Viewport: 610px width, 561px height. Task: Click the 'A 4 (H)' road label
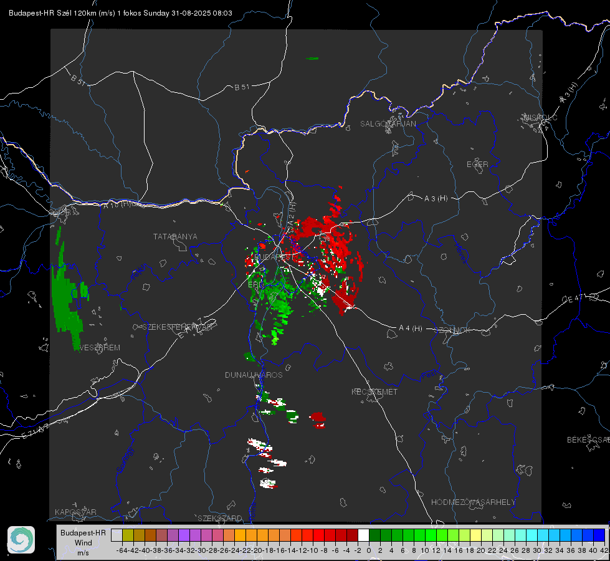pos(411,328)
